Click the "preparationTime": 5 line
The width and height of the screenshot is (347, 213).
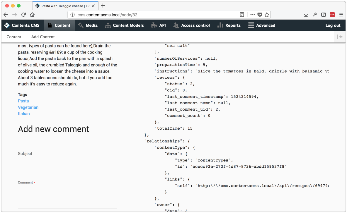pos(181,65)
